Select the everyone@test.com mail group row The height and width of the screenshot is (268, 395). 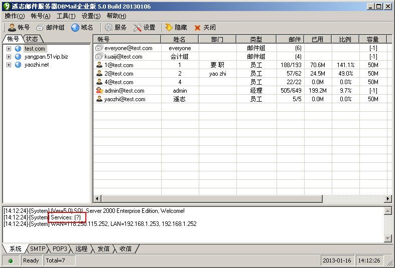[128, 48]
